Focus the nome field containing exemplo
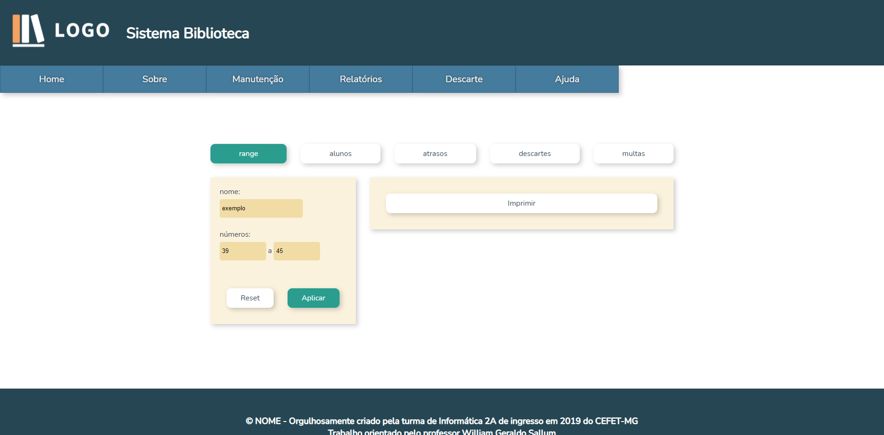Screen dimensions: 884x435 tap(261, 208)
